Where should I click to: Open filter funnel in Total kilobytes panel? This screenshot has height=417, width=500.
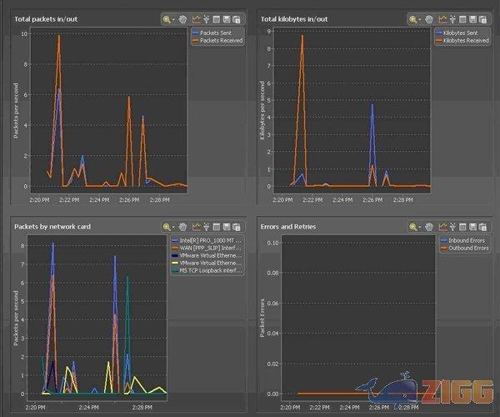452,18
